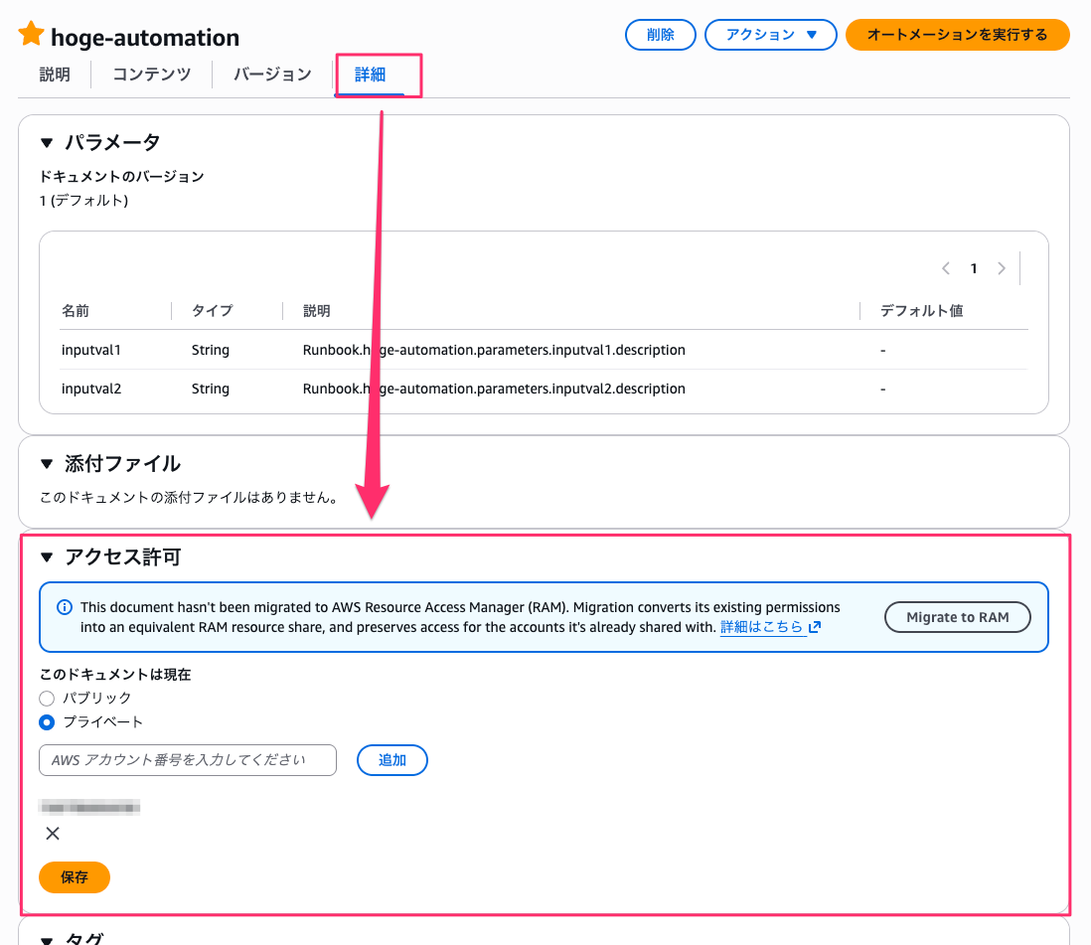Remove the shared account with X icon
Viewport: 1091px width, 945px height.
53,834
